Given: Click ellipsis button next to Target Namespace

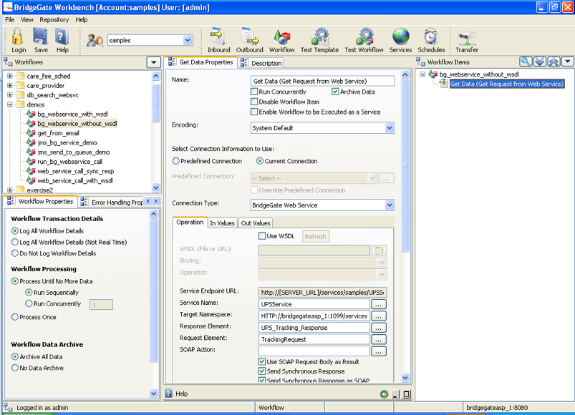Looking at the screenshot, I should 379,316.
